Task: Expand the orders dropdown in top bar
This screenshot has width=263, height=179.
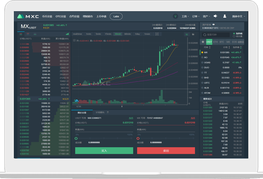Action: point(195,16)
